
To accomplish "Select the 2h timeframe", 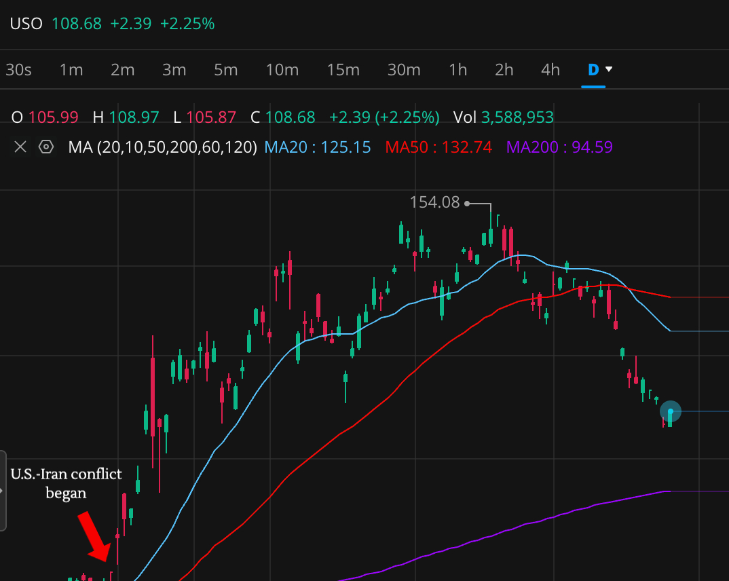I will pyautogui.click(x=504, y=70).
